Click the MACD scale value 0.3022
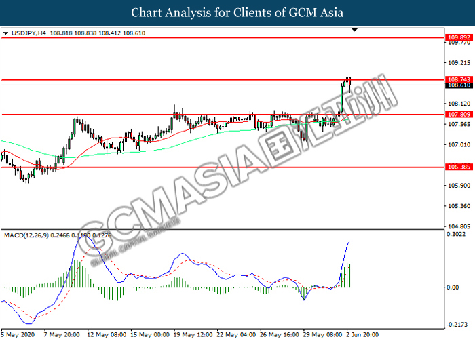 tap(456, 234)
